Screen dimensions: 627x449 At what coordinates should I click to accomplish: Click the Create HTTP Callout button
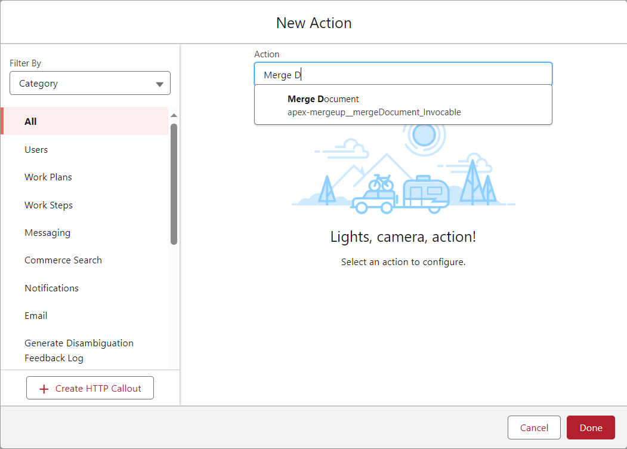[90, 388]
